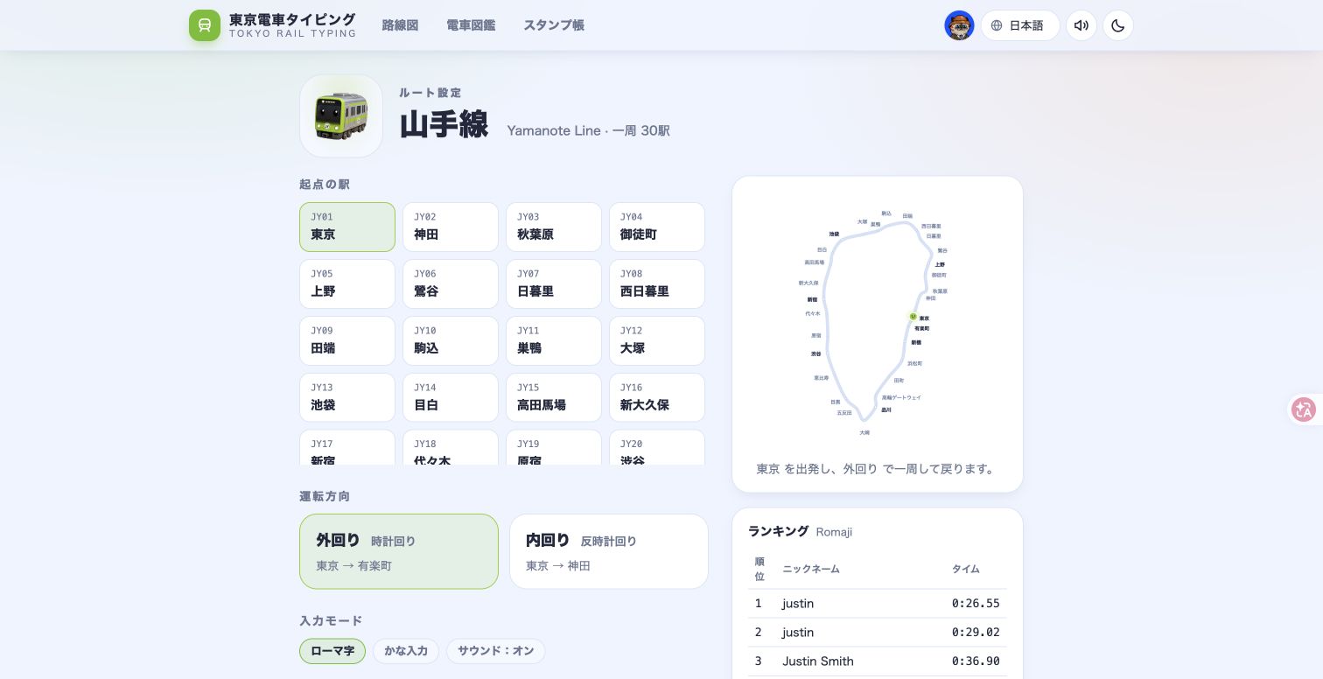Viewport: 1323px width, 679px height.
Task: Open the user avatar profile
Action: tap(960, 25)
